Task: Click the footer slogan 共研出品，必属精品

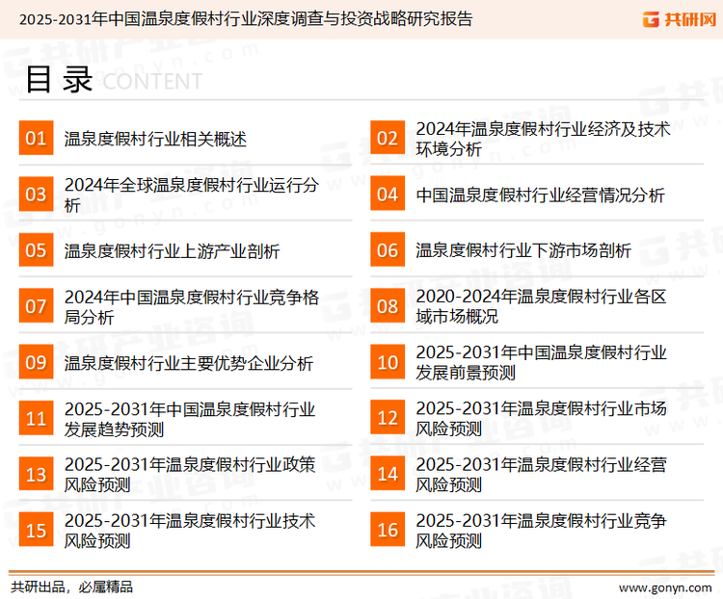Action: pos(72,587)
